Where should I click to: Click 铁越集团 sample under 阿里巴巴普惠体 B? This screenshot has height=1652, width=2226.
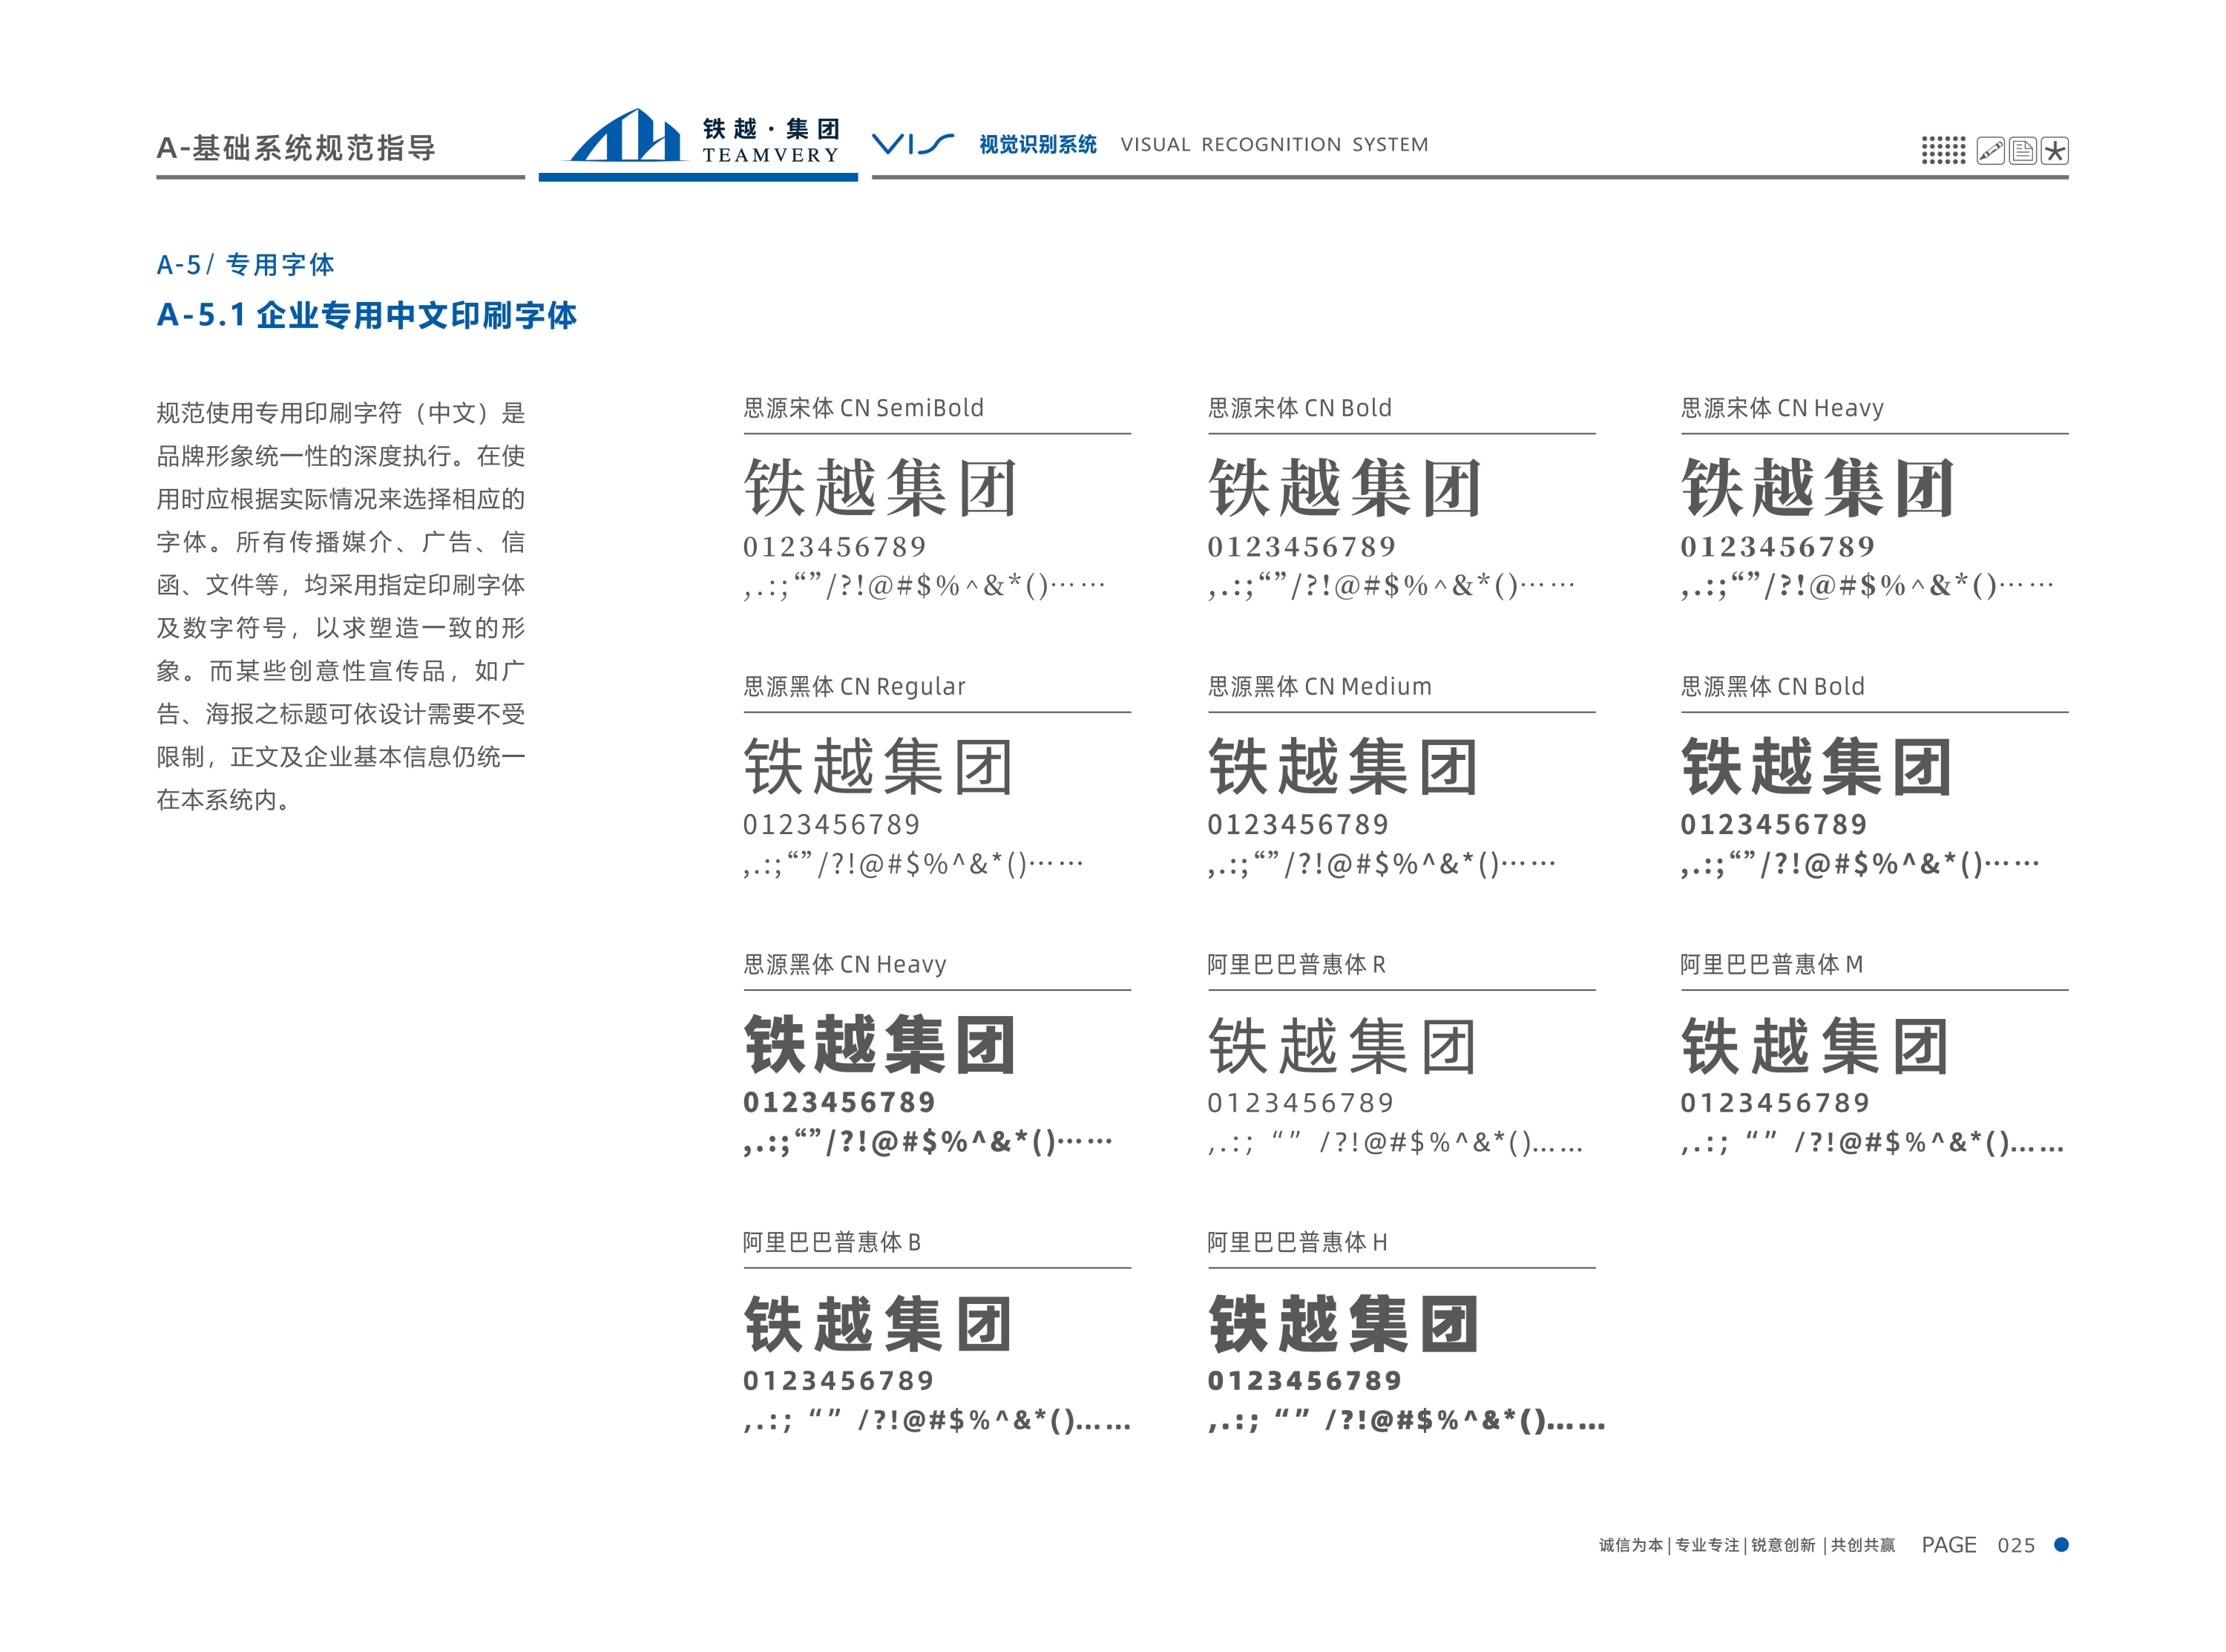pyautogui.click(x=878, y=1324)
